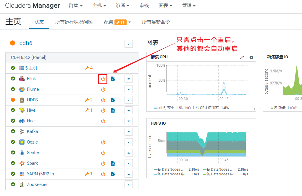Screen dimensions: 302x196
Task: Open the 图表 menu in the top bar
Action: (165, 6)
